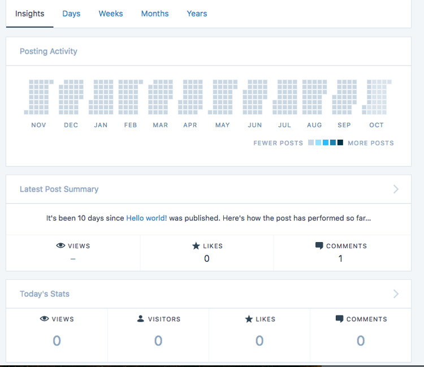Click the darkest navy legend swatch
The width and height of the screenshot is (424, 367).
pyautogui.click(x=340, y=143)
